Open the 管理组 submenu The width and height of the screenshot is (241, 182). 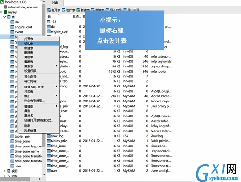38,106
